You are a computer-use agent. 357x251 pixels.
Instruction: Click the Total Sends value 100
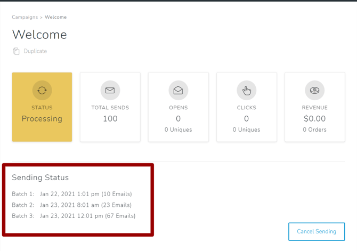pyautogui.click(x=110, y=119)
